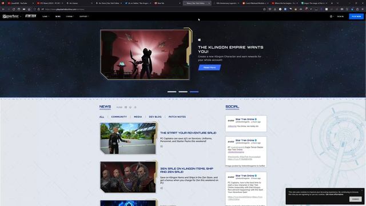The width and height of the screenshot is (366, 206).
Task: Click the News section heading
Action: pos(105,107)
